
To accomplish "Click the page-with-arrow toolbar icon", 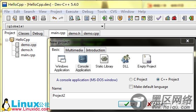I will (x=184, y=18).
